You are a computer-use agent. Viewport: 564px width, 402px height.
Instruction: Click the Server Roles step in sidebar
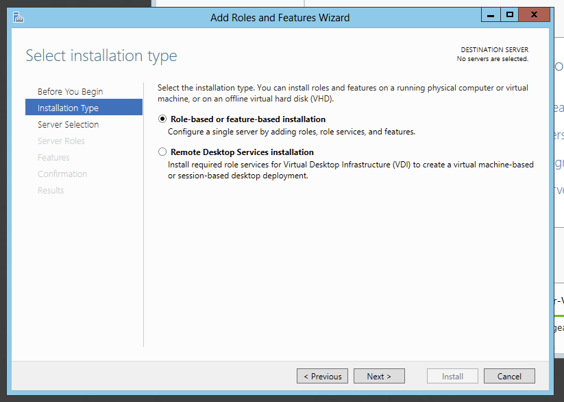[x=61, y=141]
